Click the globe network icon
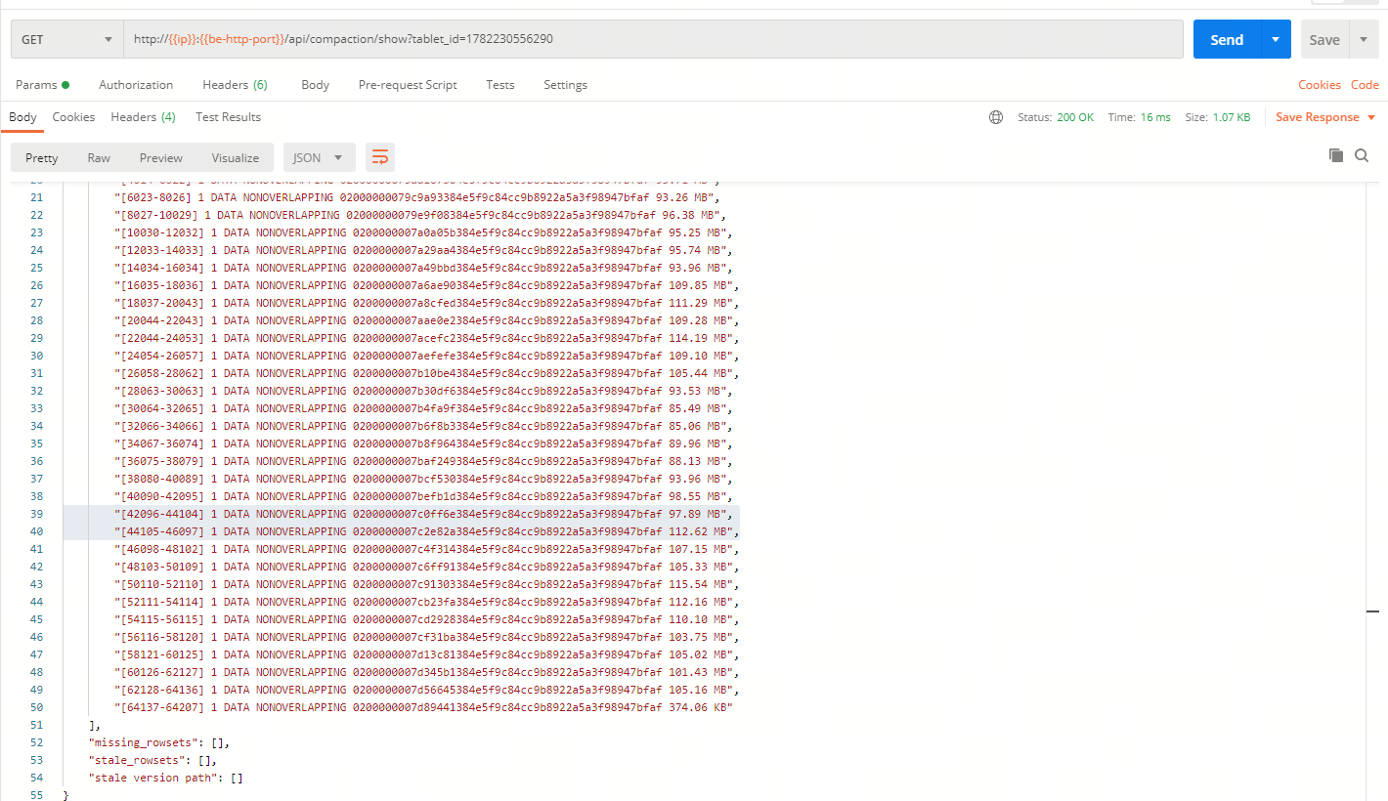 tap(996, 117)
